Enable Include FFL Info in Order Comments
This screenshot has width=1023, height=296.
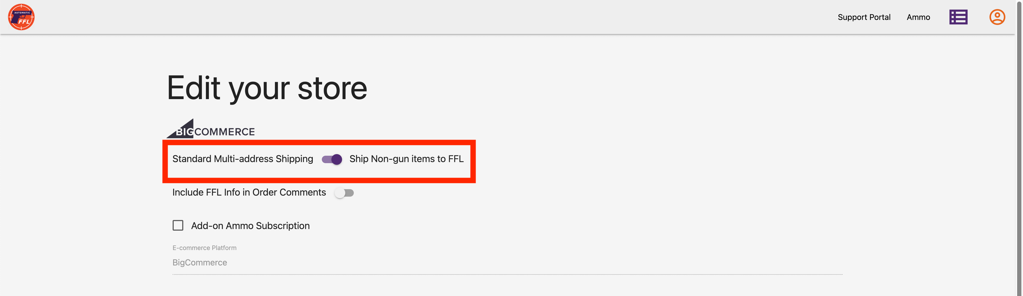[344, 193]
